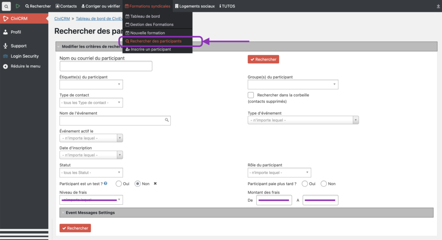Image resolution: width=442 pixels, height=240 pixels.
Task: Open Support in the left sidebar
Action: [x=19, y=46]
